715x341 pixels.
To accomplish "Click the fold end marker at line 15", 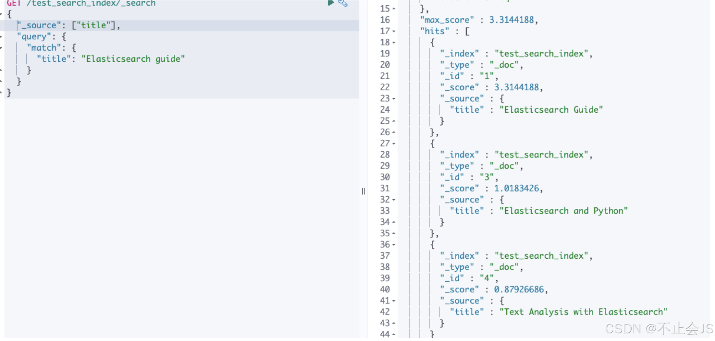I will click(x=394, y=9).
